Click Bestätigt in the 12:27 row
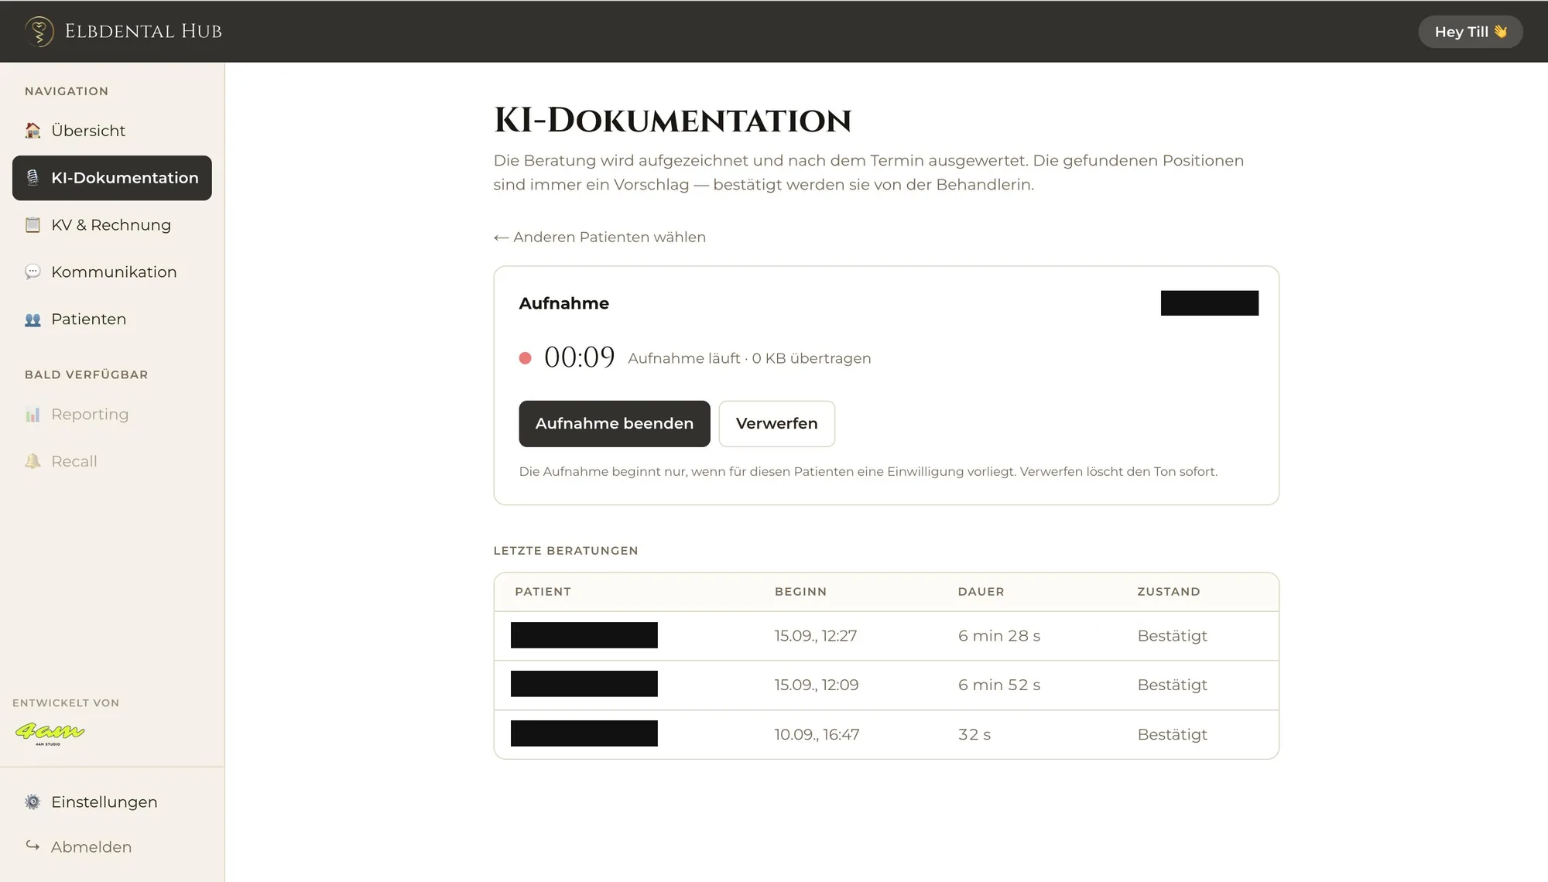This screenshot has height=882, width=1548. (x=1173, y=636)
